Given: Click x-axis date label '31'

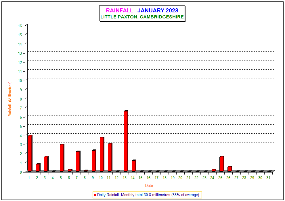Looking at the screenshot, I should (x=268, y=178).
